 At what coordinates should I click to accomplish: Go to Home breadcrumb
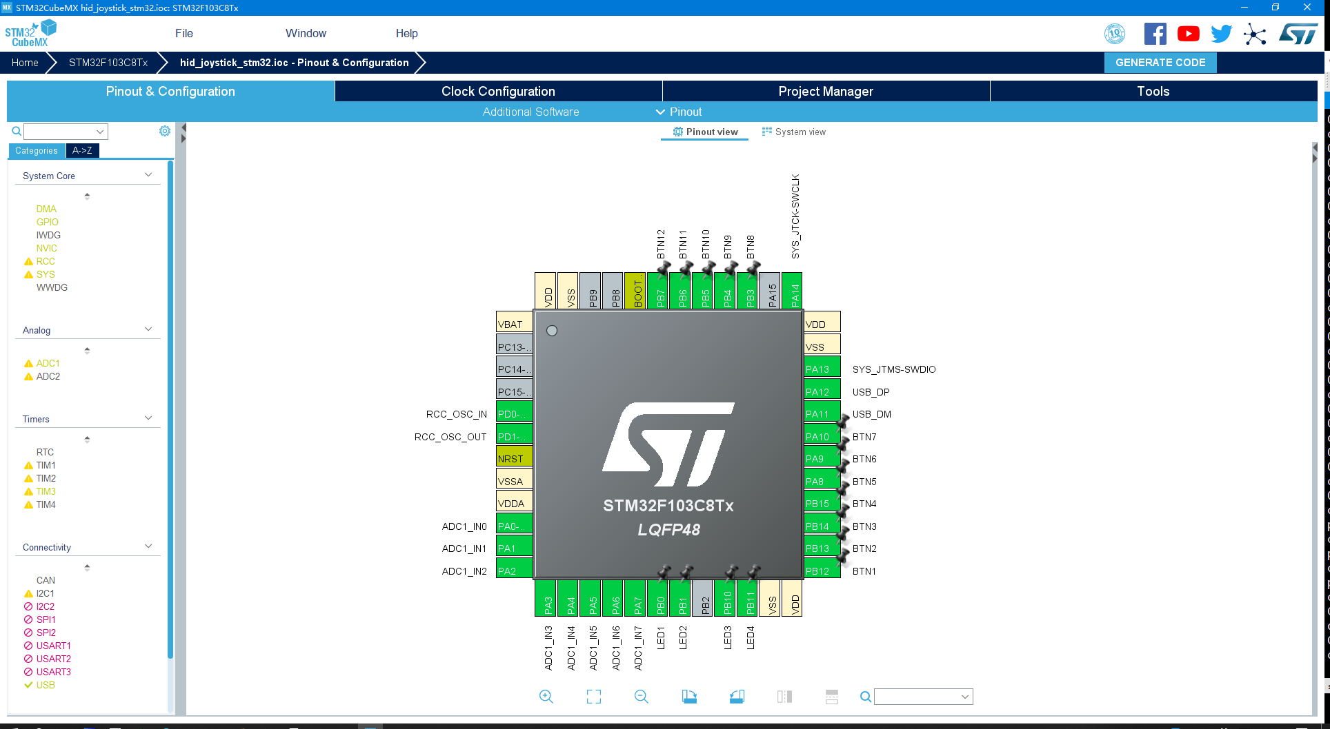25,63
